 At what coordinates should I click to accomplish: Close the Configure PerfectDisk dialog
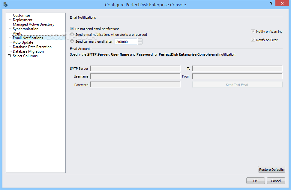point(282,3)
